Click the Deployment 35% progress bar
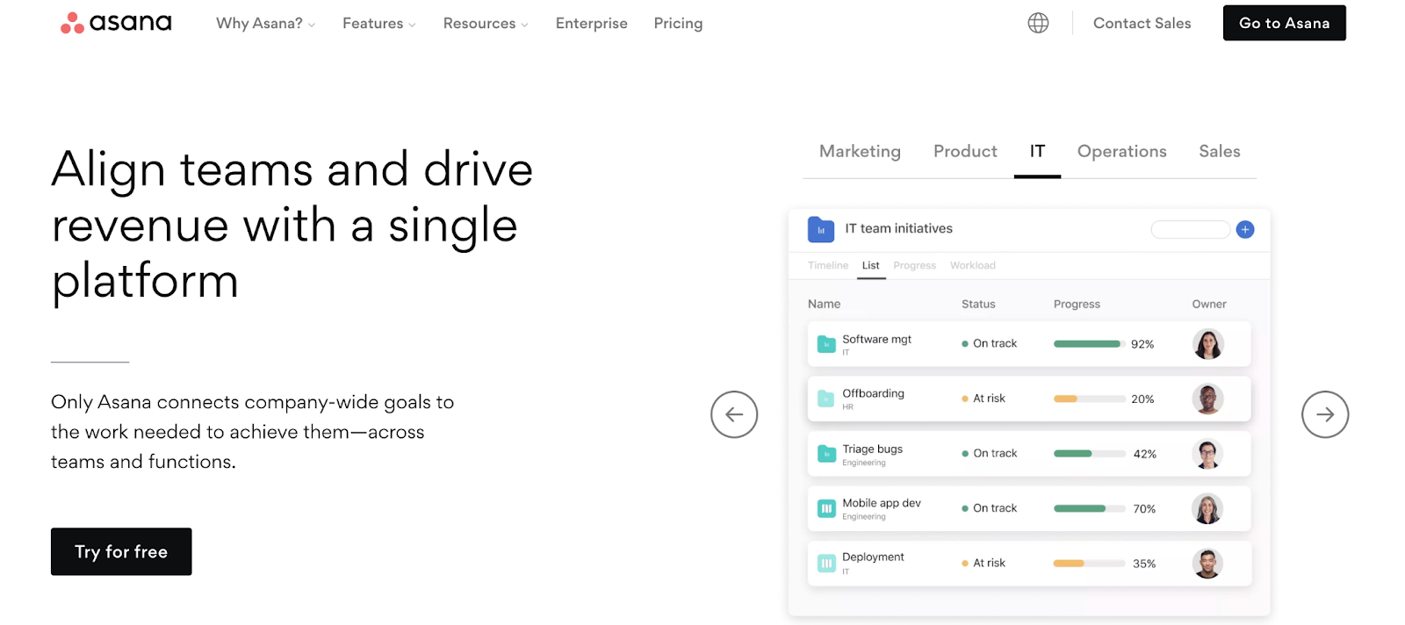Screen dimensions: 1405x625 pyautogui.click(x=1089, y=564)
